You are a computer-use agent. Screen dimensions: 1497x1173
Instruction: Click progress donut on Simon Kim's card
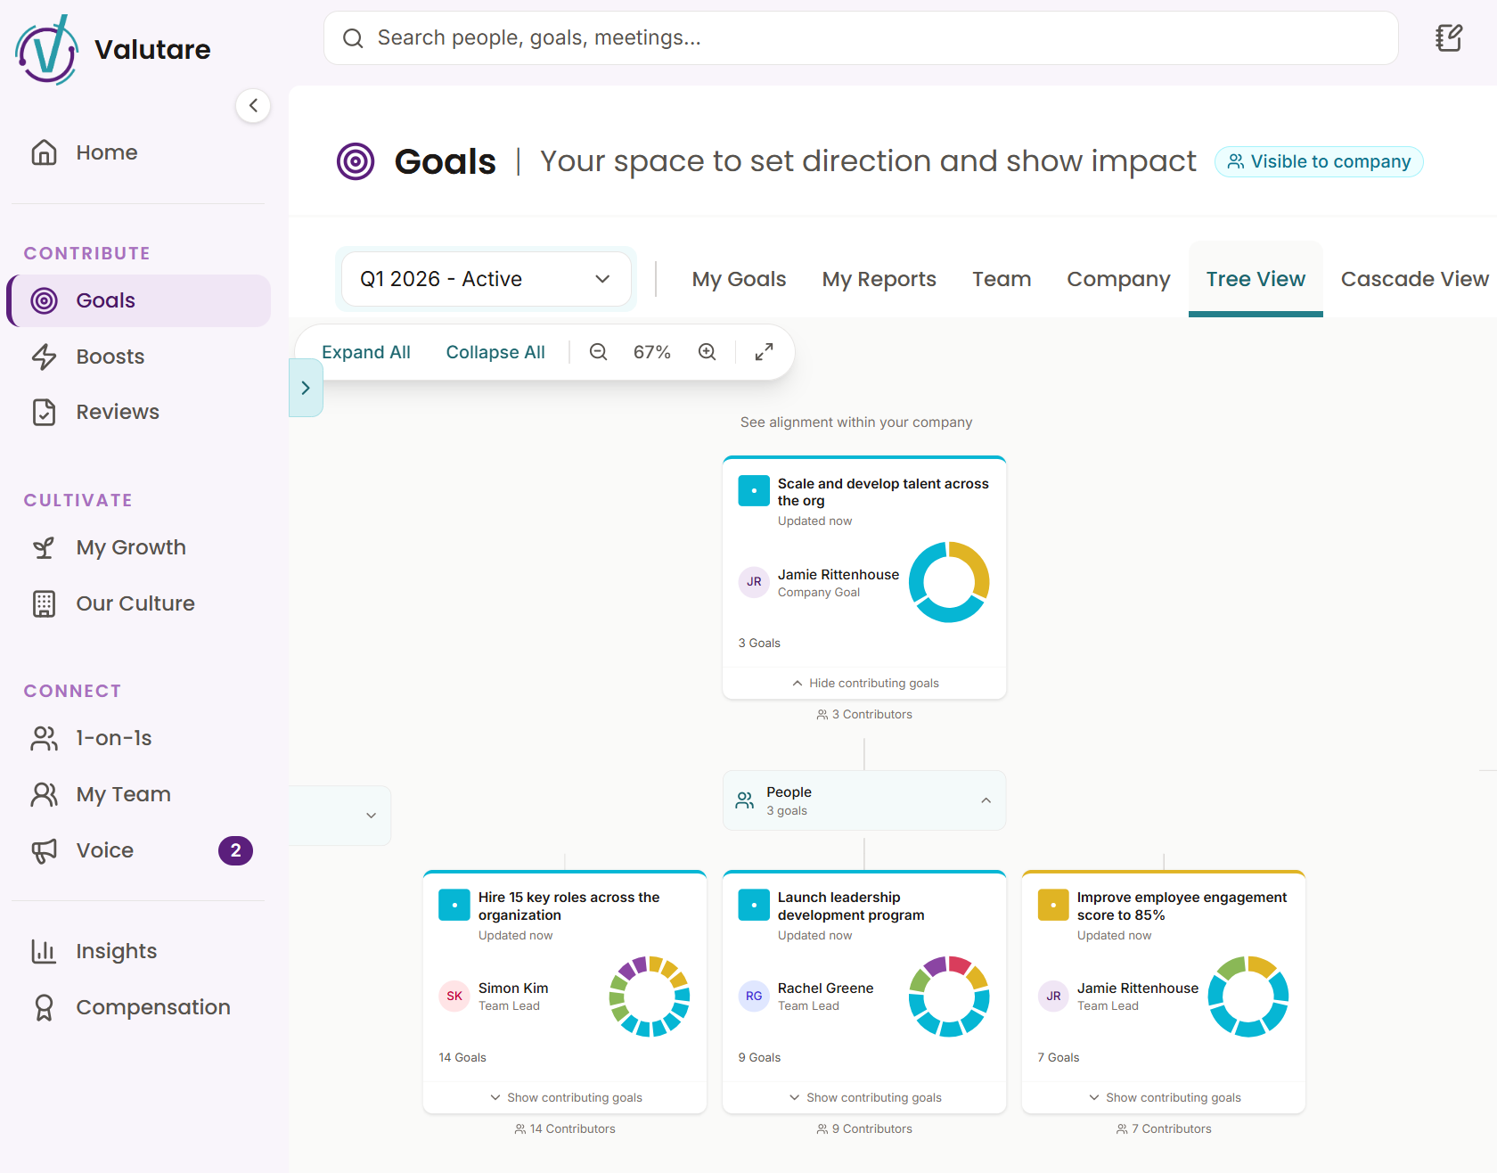coord(650,997)
